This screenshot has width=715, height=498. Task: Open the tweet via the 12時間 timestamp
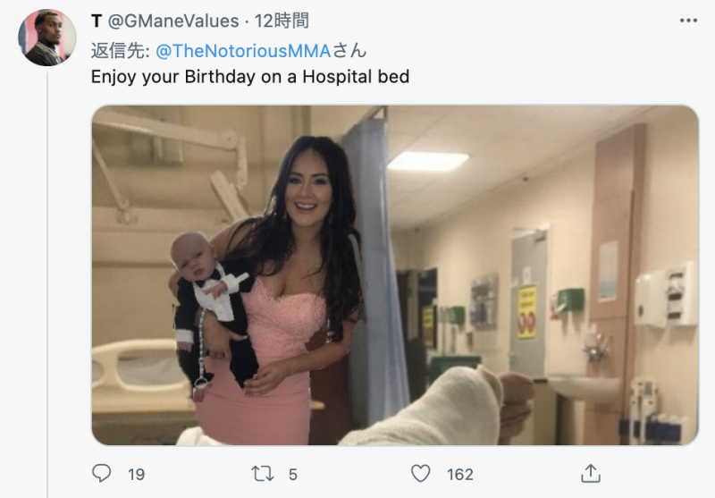point(282,21)
